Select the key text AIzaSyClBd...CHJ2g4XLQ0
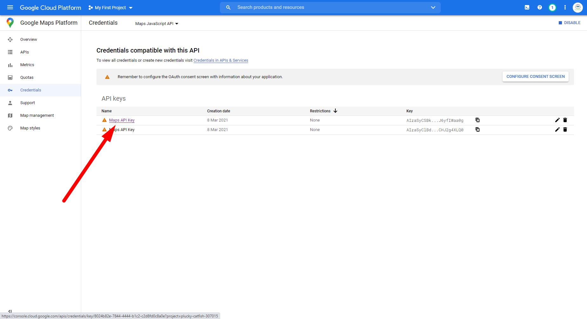Screen dimensions: 587x319 point(435,130)
